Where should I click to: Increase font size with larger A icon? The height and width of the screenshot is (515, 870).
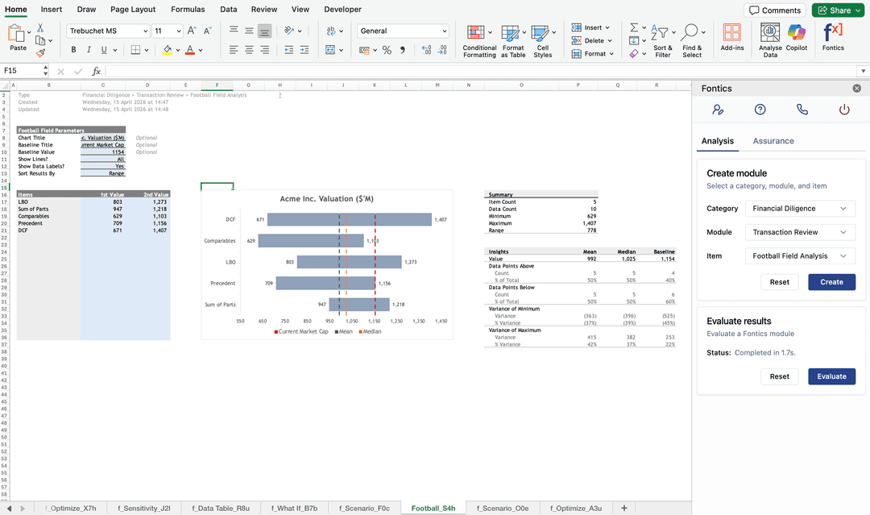click(x=192, y=31)
